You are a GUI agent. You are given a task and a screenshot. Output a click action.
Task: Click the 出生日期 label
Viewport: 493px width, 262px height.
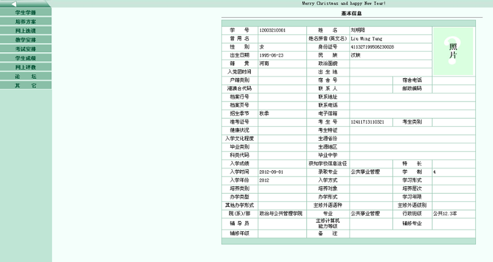pyautogui.click(x=240, y=55)
